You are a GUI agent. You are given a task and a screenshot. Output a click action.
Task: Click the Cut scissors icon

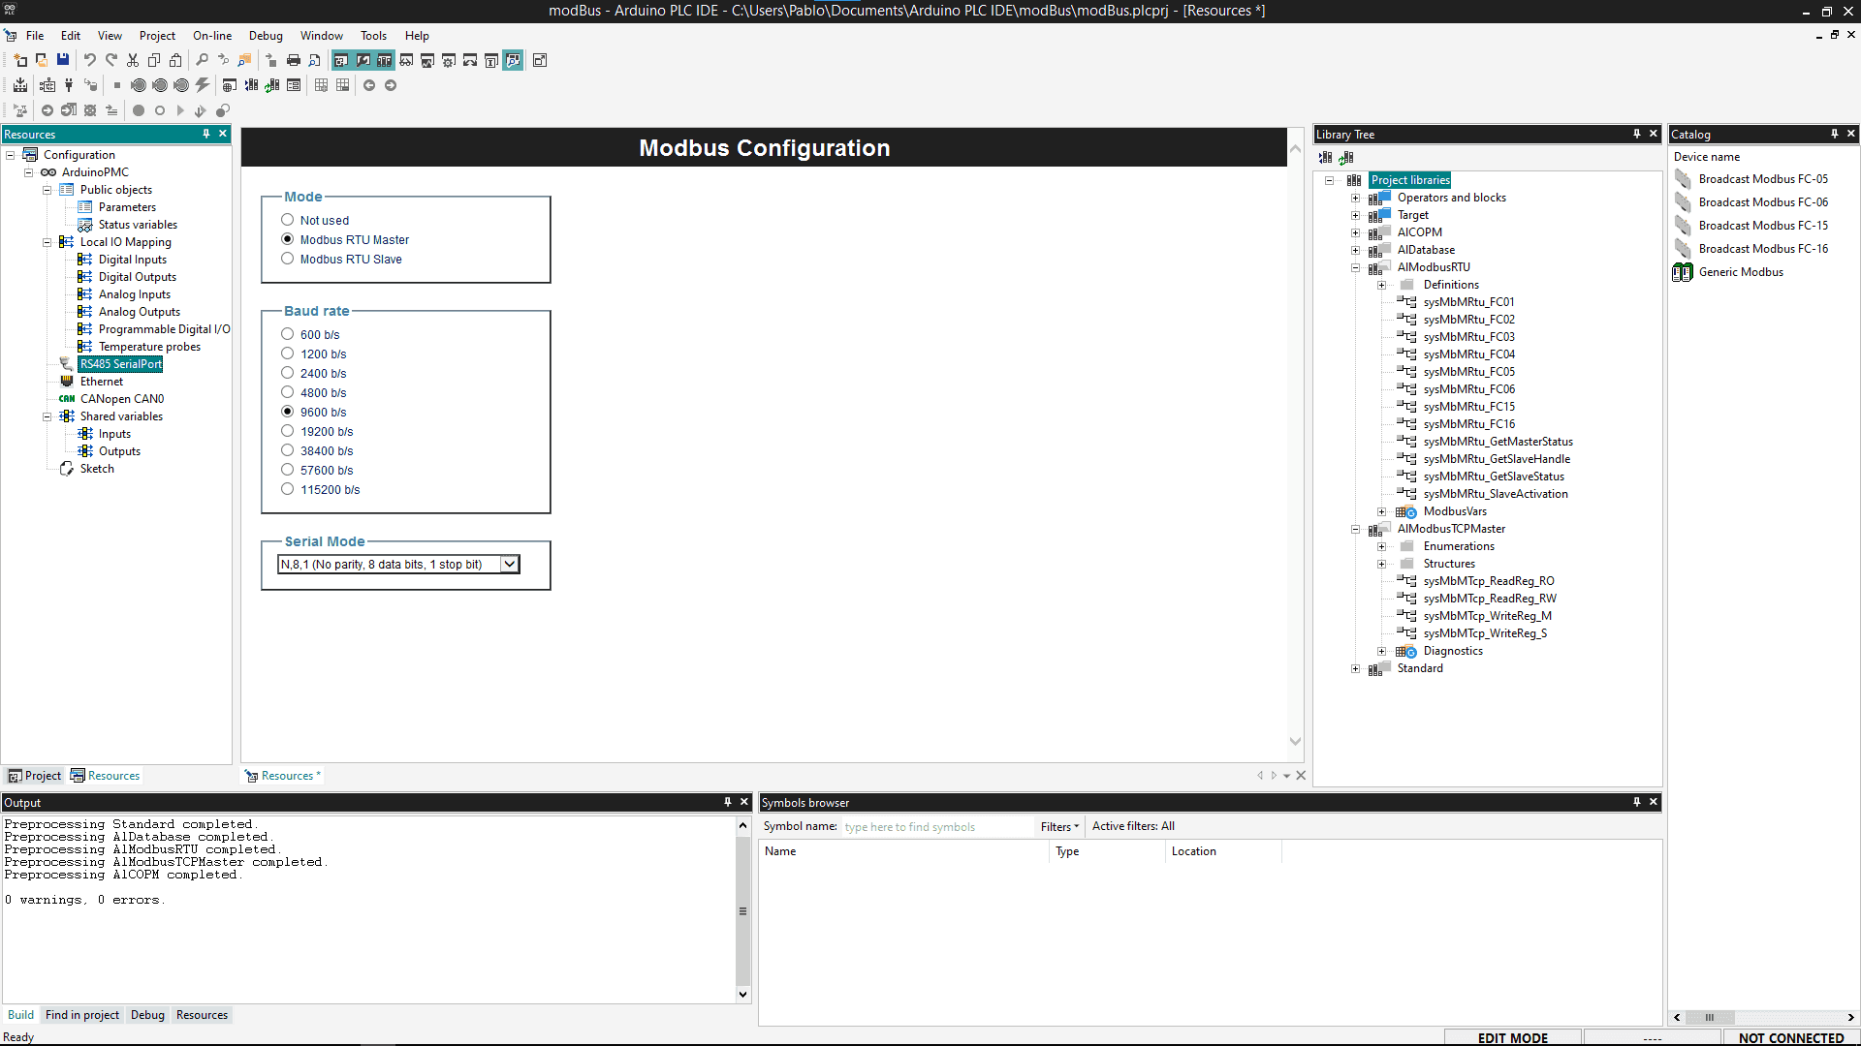point(133,60)
